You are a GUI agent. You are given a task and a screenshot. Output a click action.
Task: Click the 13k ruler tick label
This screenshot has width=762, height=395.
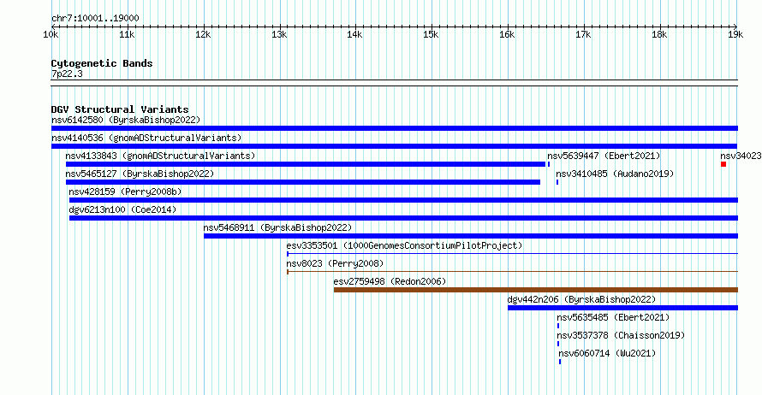(x=279, y=34)
